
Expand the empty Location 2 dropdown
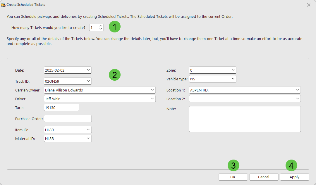pos(298,99)
